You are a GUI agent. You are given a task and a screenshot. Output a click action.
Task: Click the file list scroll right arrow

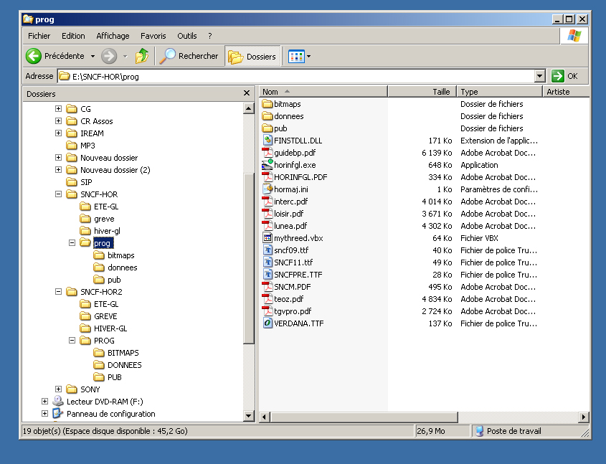click(584, 417)
